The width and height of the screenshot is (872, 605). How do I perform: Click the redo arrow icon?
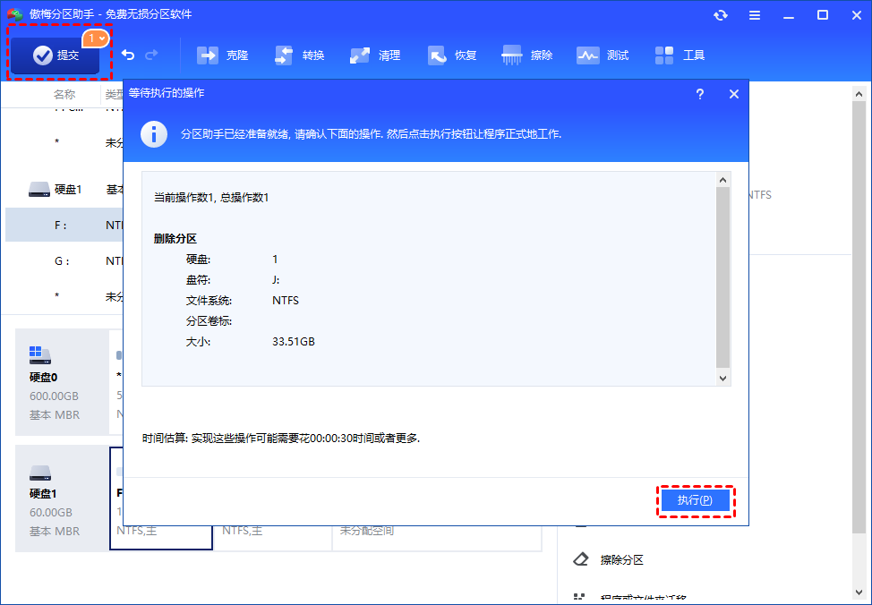[151, 55]
